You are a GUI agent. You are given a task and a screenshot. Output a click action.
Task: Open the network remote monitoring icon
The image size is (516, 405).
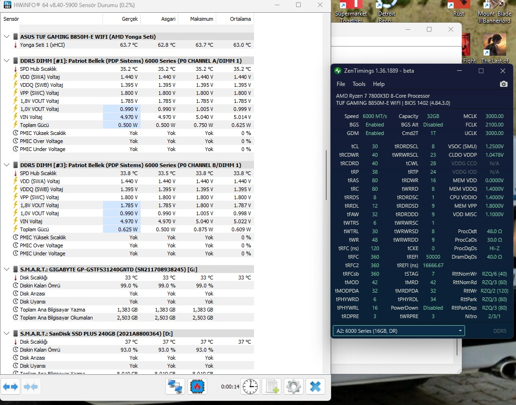click(175, 387)
